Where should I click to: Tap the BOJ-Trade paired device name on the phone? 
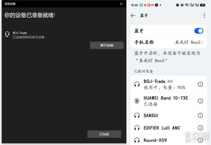click(x=154, y=81)
